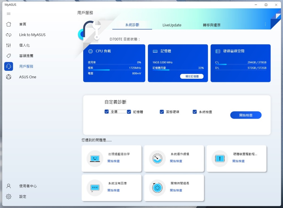This screenshot has height=208, width=283.
Task: Click the 華碩推薦 tag icon
Action: pos(8,56)
